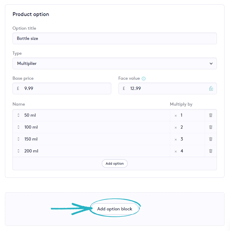Click reorder arrows beside 150 ml
This screenshot has width=230, height=231.
pos(18,139)
